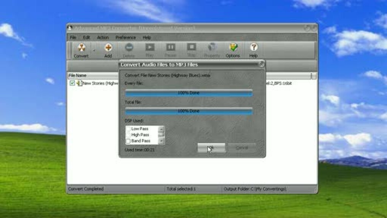Enable the High Pass DSP checkbox
Image resolution: width=387 pixels, height=218 pixels.
click(128, 135)
